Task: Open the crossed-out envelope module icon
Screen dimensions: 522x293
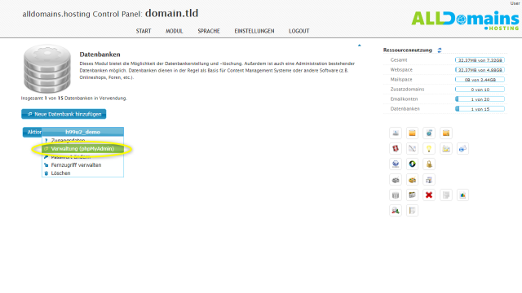Action: click(x=412, y=148)
